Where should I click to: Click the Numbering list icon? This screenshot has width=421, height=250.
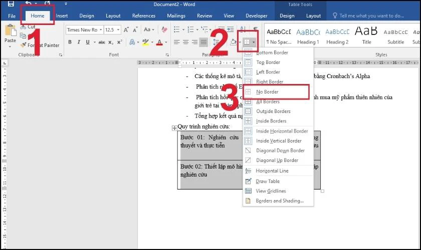[x=190, y=29]
